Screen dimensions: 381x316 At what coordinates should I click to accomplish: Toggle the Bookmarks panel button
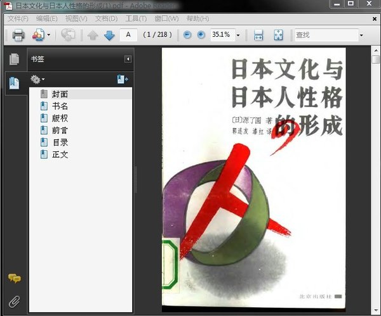15,83
